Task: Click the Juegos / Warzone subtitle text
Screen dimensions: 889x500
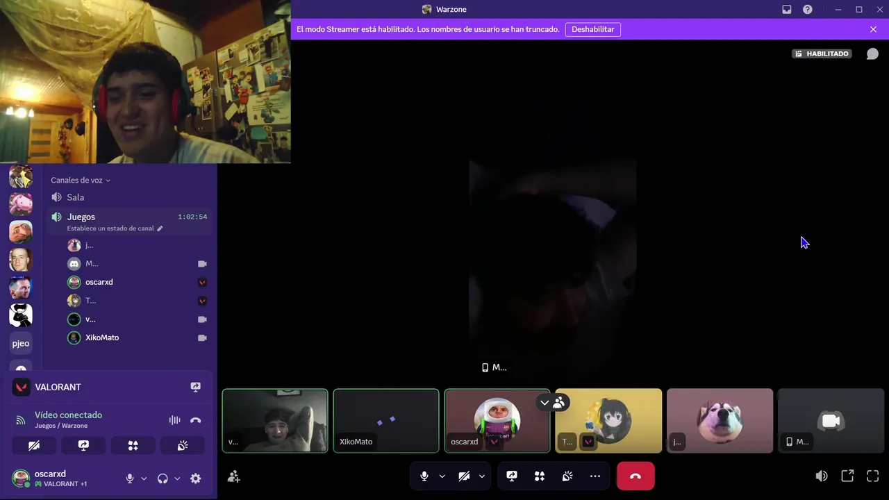Action: pos(61,426)
